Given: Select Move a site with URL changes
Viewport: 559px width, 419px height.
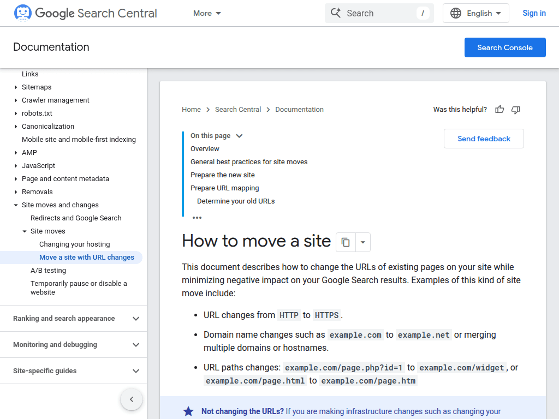Looking at the screenshot, I should click(87, 258).
